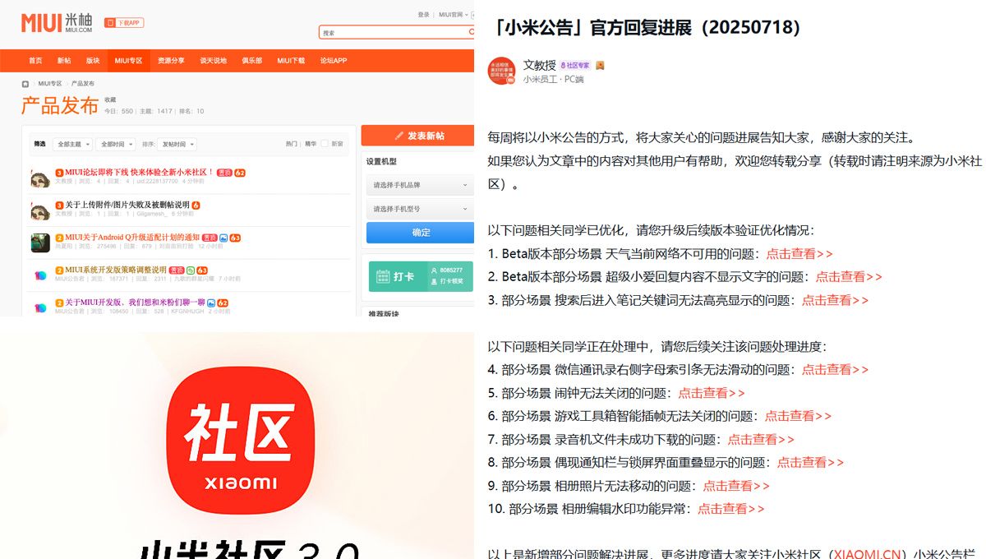Click the blue 确定 button

pyautogui.click(x=420, y=233)
